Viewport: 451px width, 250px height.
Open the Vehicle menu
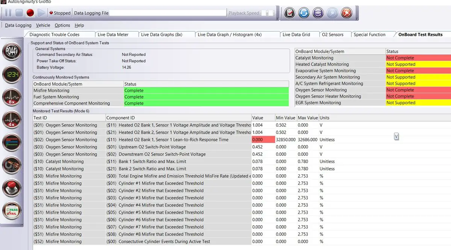point(43,25)
